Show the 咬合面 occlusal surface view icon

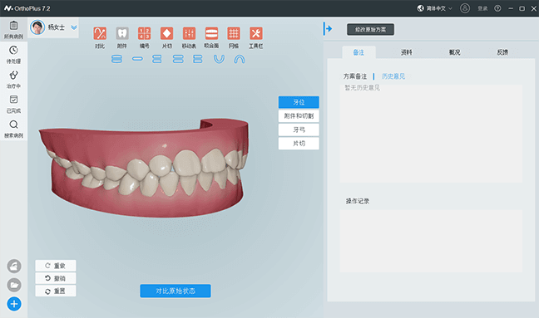point(211,33)
